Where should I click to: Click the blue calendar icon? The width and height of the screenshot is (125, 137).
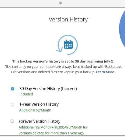pos(68,44)
